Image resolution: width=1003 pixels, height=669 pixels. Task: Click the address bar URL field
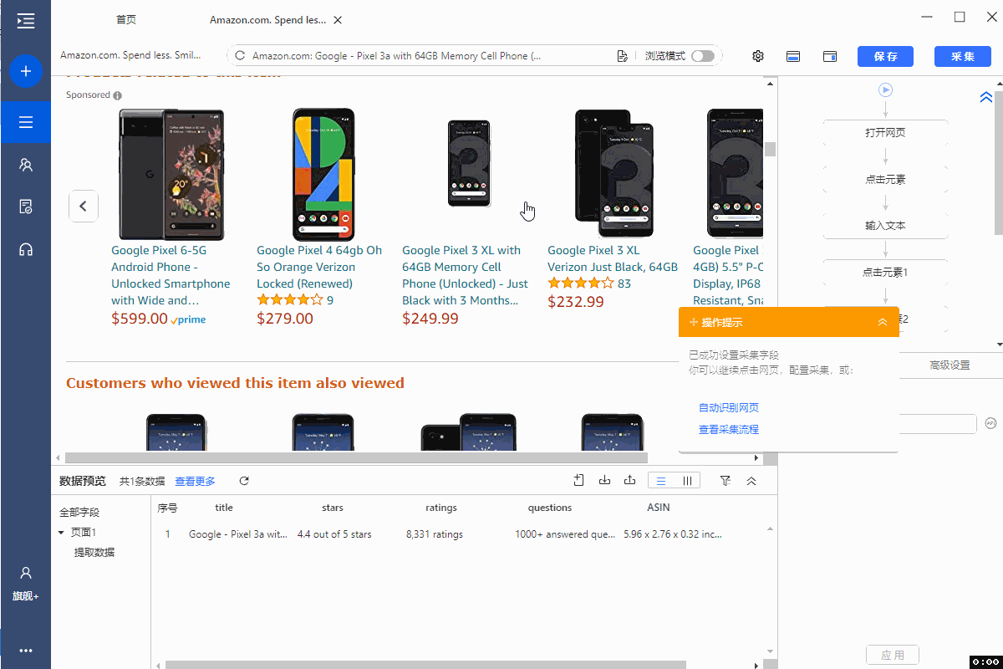point(398,56)
